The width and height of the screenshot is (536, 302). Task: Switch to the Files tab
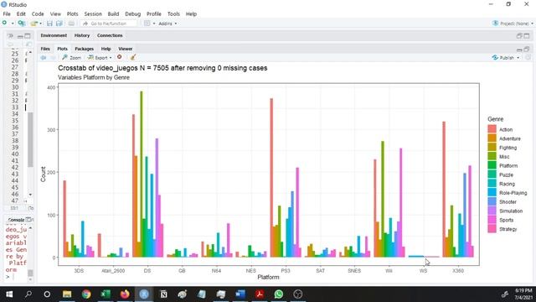[45, 49]
